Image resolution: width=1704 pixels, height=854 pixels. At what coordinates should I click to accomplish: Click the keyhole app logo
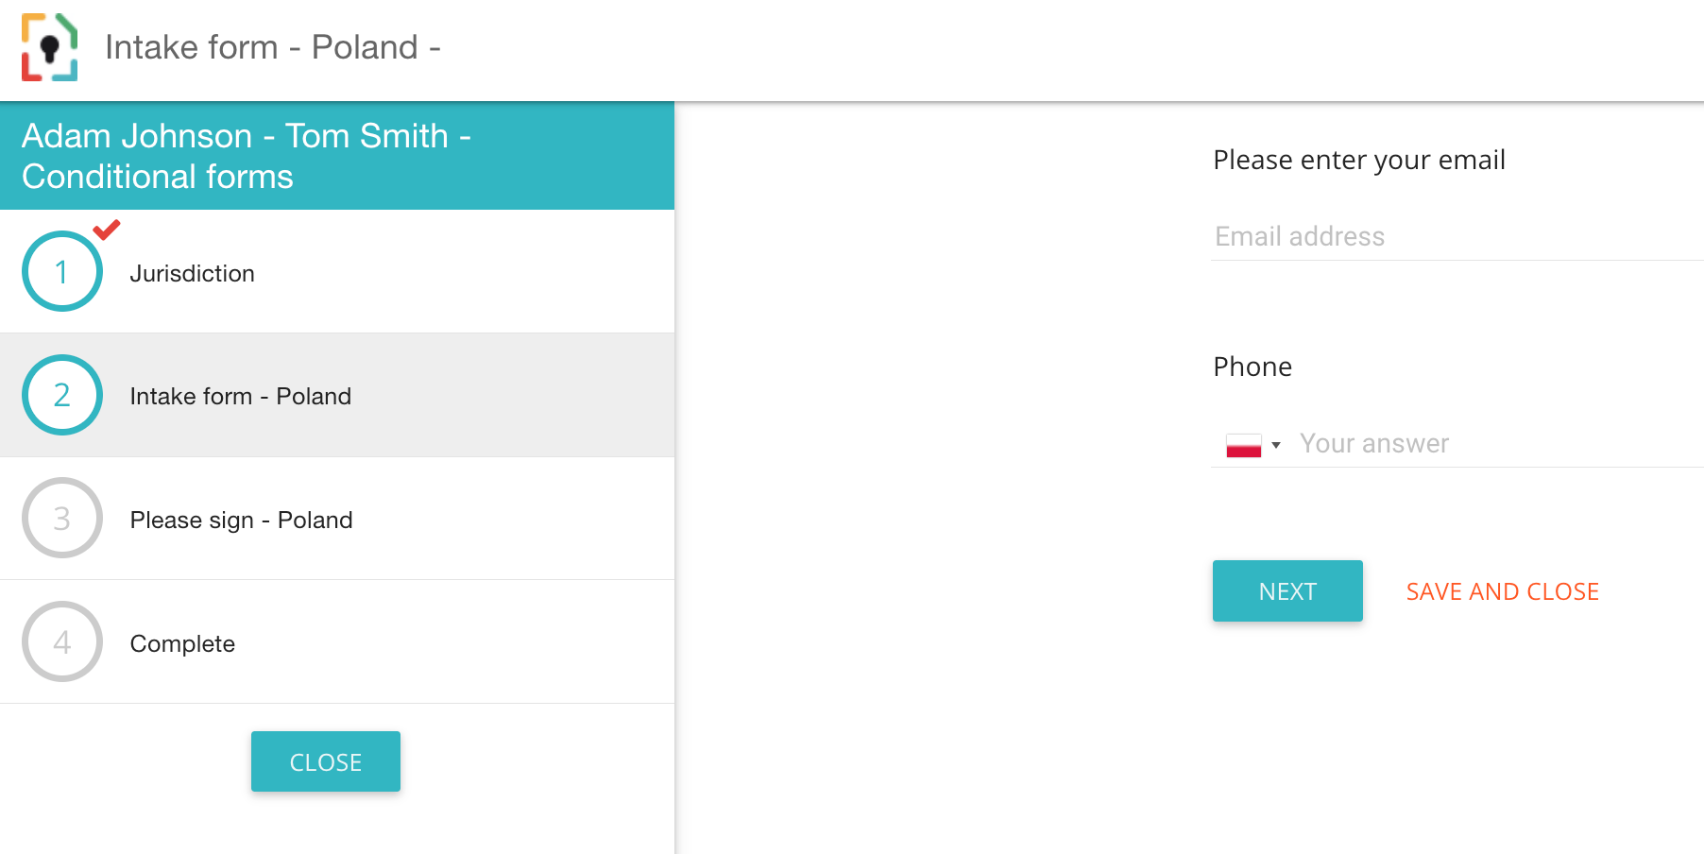(50, 47)
